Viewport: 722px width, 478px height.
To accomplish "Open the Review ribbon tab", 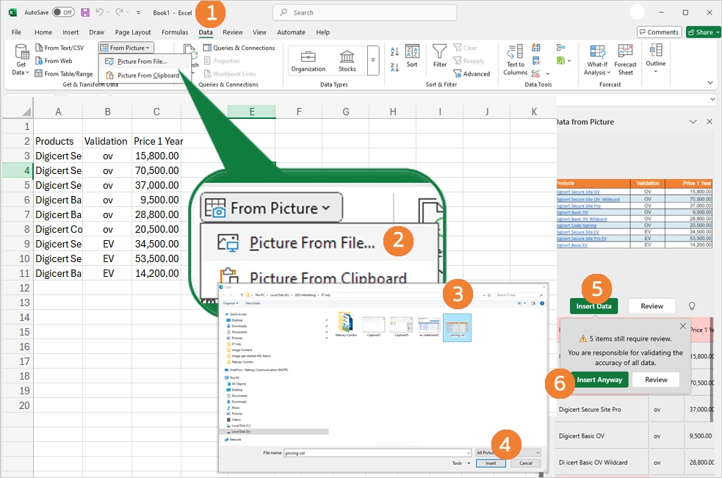I will [x=233, y=32].
